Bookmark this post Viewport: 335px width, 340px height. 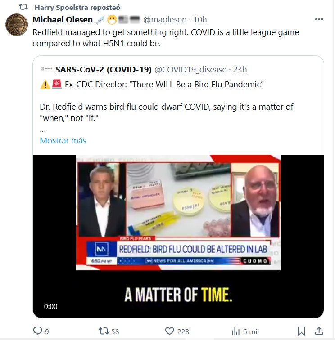coord(301,331)
